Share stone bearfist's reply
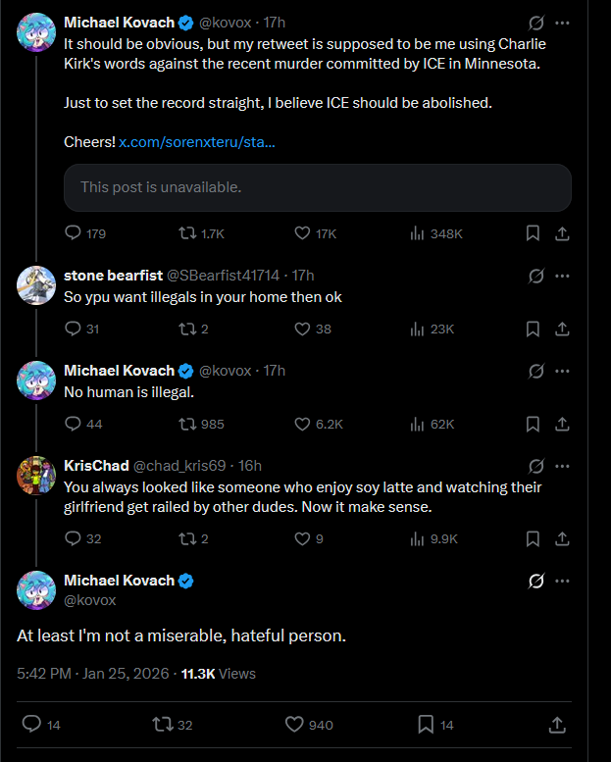Image resolution: width=611 pixels, height=762 pixels. point(562,329)
